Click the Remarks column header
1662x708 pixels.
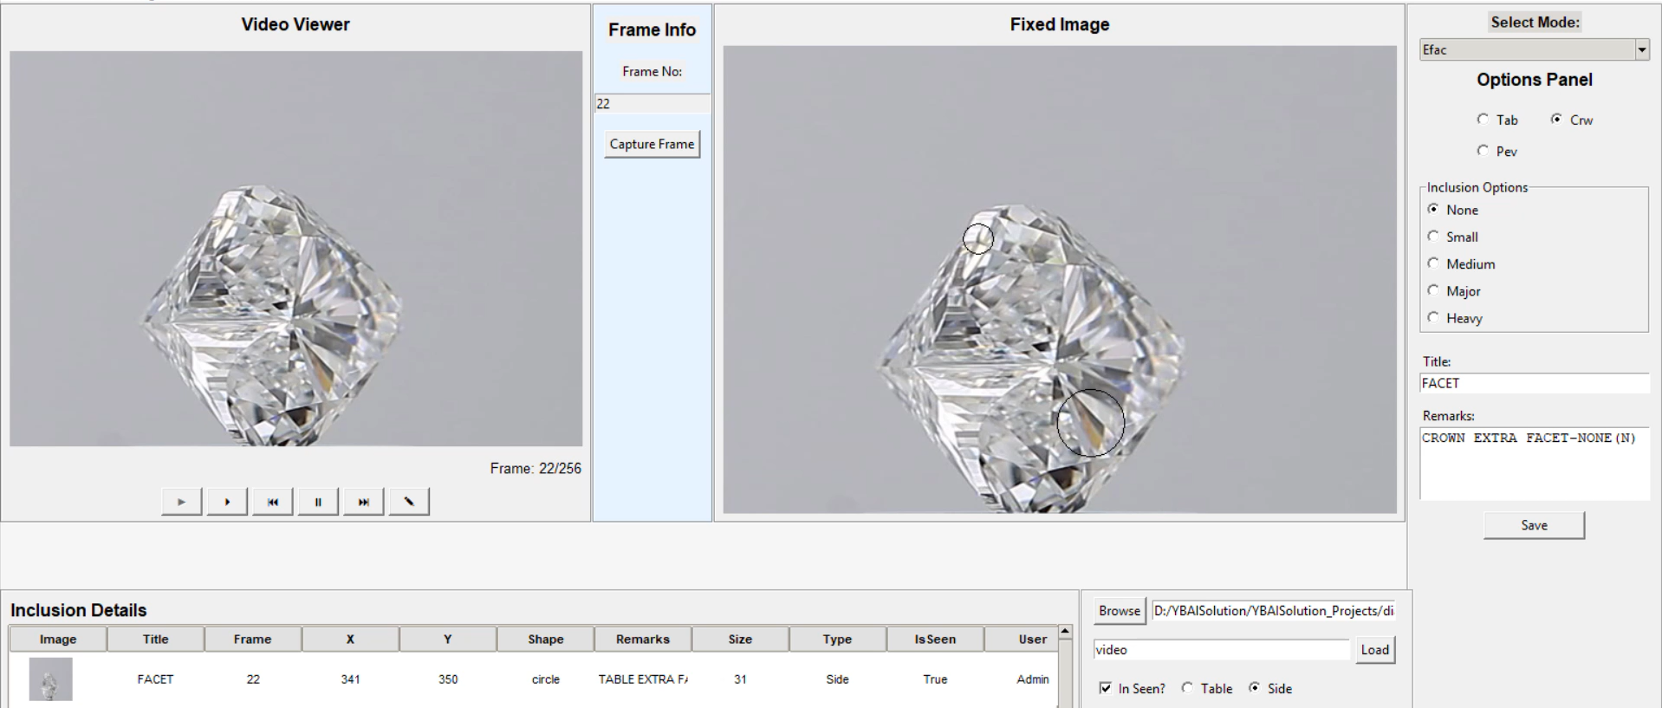click(x=643, y=640)
